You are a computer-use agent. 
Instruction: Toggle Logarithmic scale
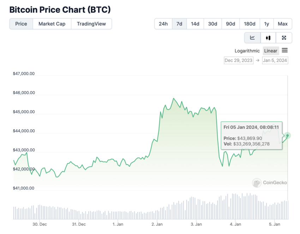pyautogui.click(x=247, y=51)
